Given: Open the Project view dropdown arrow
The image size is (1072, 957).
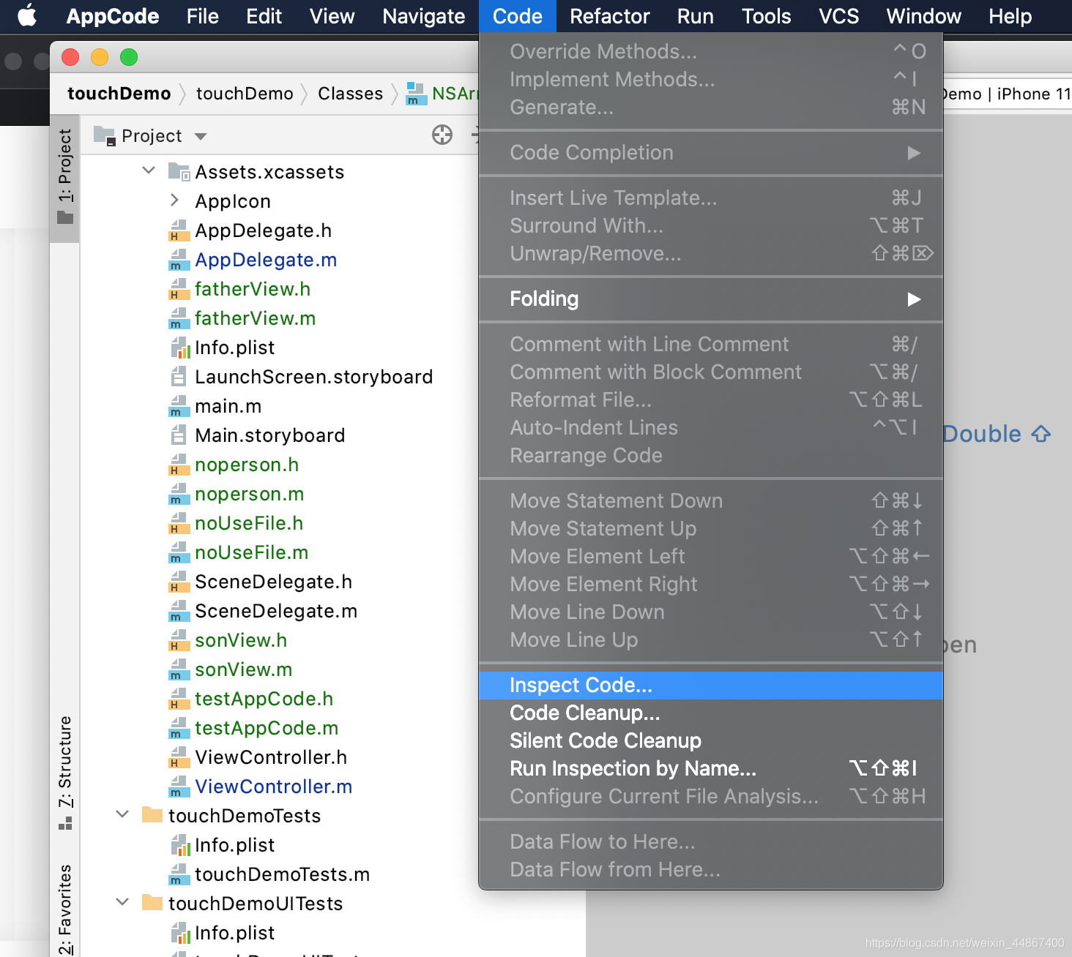Looking at the screenshot, I should [x=201, y=137].
